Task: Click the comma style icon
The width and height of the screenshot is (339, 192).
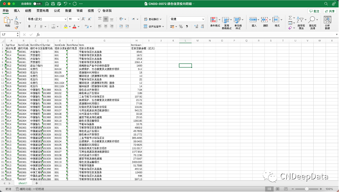Action: click(187, 26)
